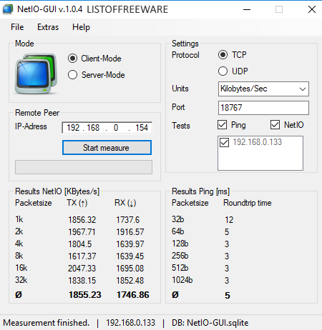Open the Help menu
The width and height of the screenshot is (322, 330).
coord(81,27)
